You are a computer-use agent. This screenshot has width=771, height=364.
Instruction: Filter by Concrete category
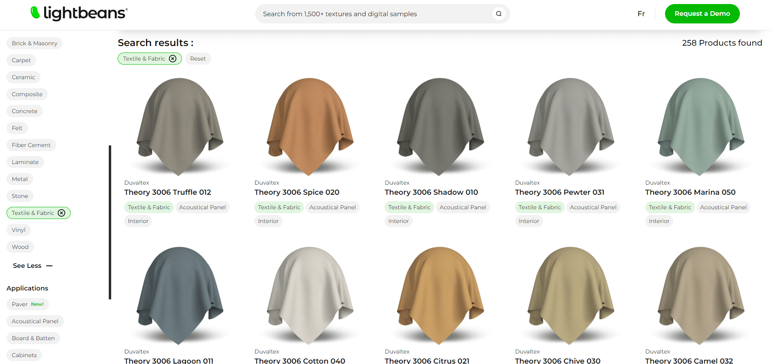pyautogui.click(x=24, y=111)
